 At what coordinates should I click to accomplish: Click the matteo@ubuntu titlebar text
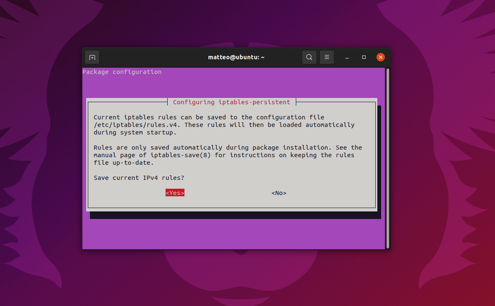click(236, 57)
